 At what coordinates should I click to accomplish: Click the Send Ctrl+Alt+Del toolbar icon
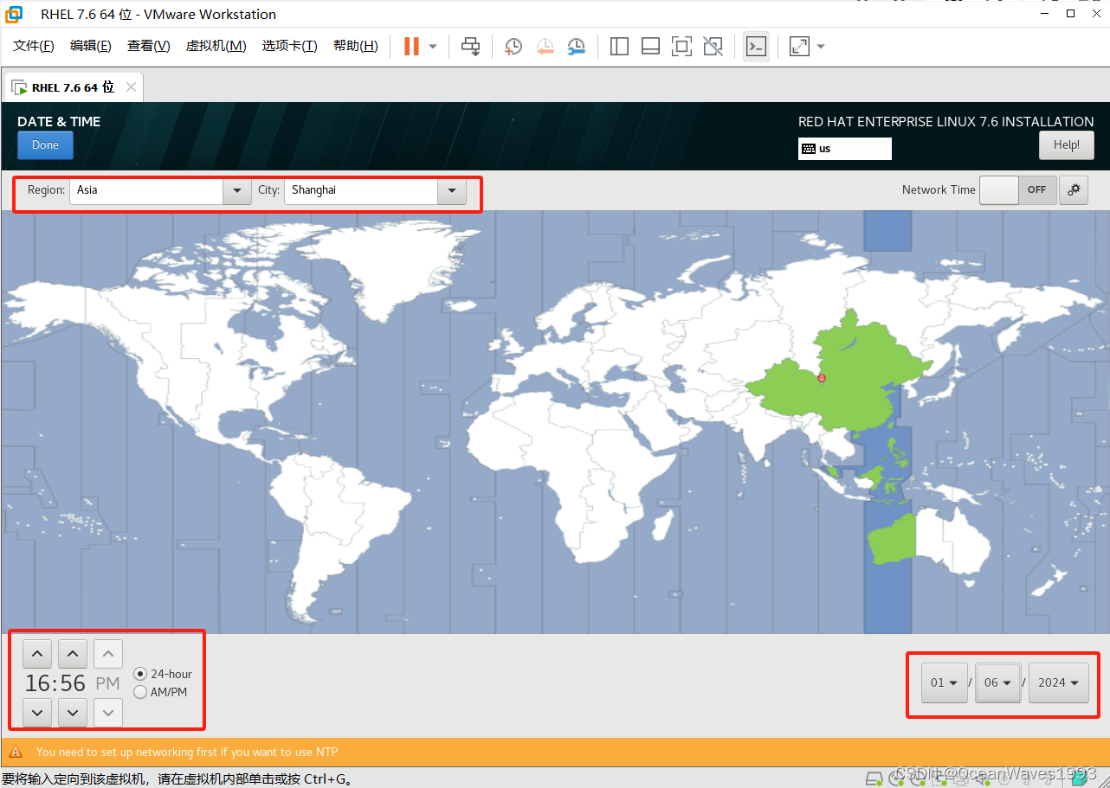pyautogui.click(x=470, y=47)
